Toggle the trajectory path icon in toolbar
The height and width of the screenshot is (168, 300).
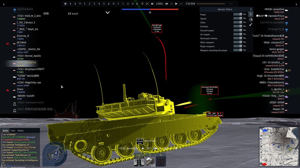(x=147, y=4)
